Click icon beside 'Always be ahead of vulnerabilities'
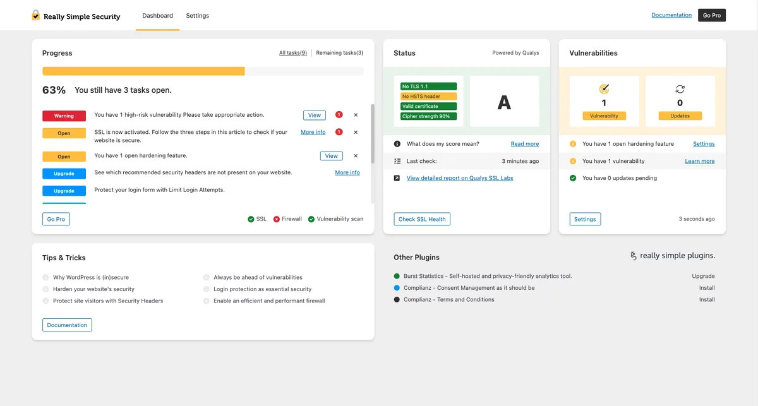 (x=207, y=277)
